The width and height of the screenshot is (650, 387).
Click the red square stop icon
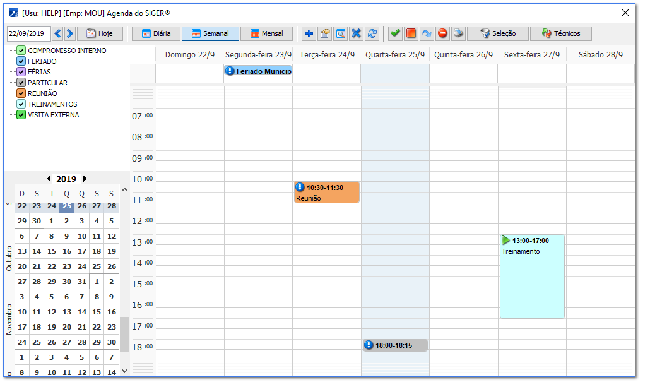[x=411, y=33]
